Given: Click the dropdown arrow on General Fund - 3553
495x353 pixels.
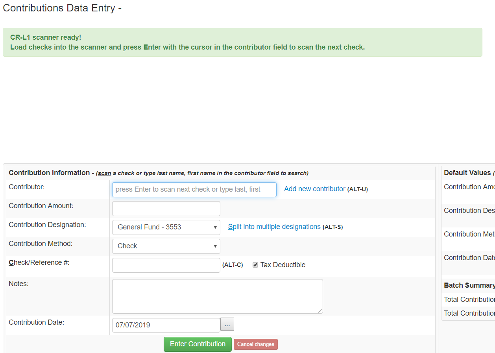Looking at the screenshot, I should 215,227.
